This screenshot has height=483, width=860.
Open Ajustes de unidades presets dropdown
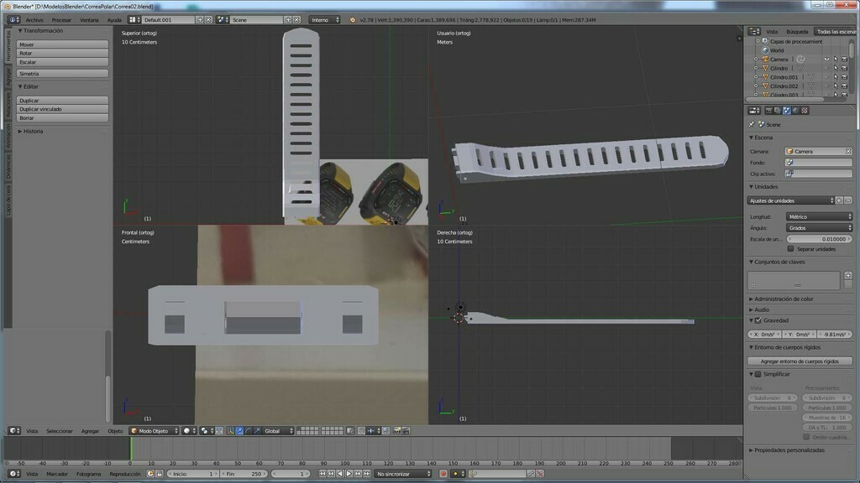tap(790, 200)
